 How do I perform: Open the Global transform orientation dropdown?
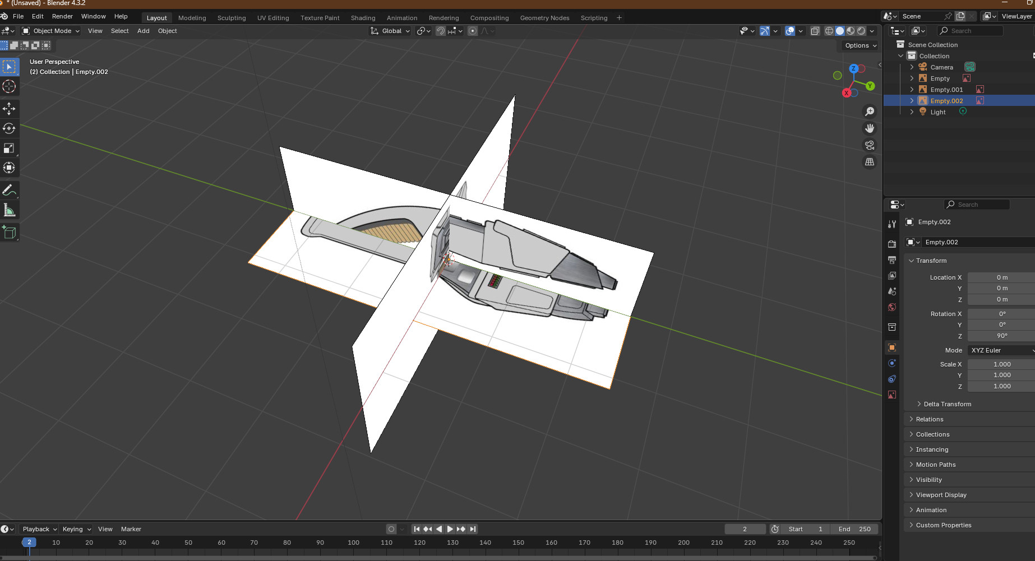390,31
